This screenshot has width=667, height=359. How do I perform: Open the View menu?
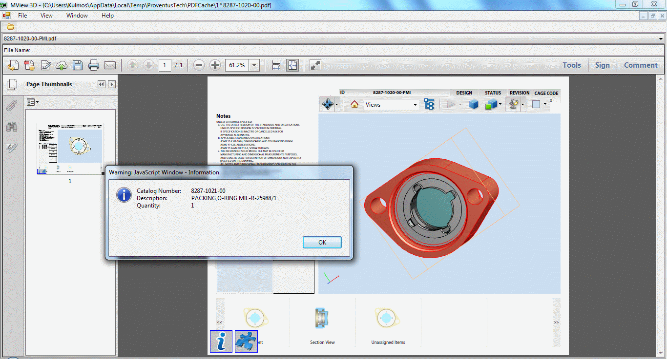[46, 16]
